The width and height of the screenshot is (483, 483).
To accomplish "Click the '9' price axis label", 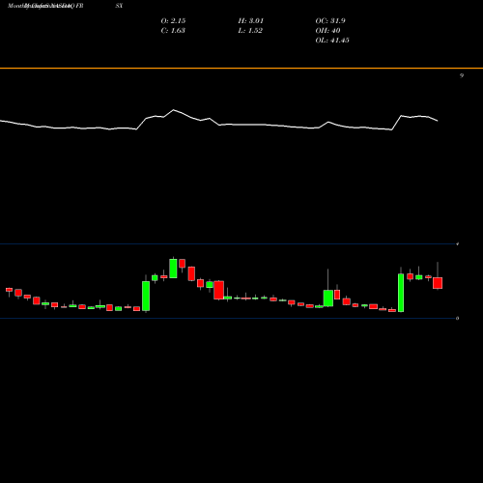I will [462, 75].
